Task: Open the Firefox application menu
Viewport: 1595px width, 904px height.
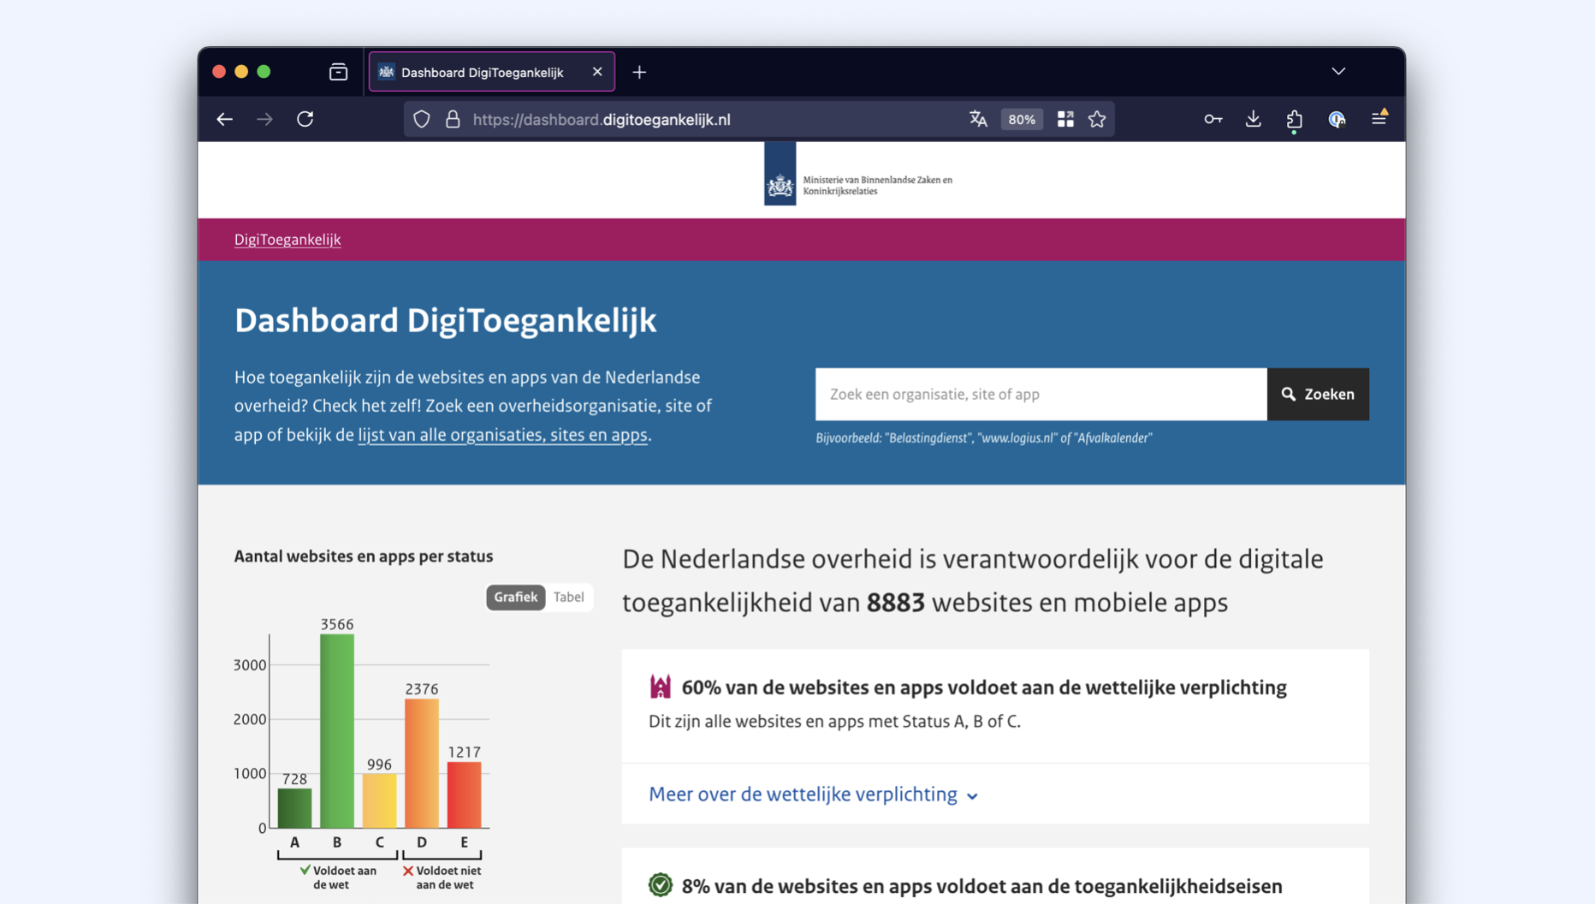Action: tap(1379, 118)
